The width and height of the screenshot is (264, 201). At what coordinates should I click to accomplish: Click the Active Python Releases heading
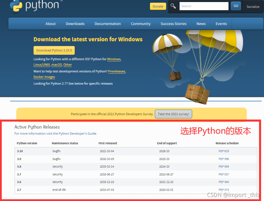(37, 127)
